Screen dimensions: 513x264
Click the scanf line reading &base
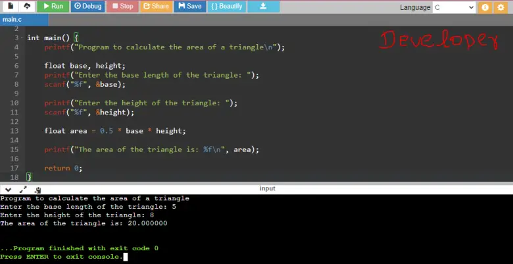point(85,84)
